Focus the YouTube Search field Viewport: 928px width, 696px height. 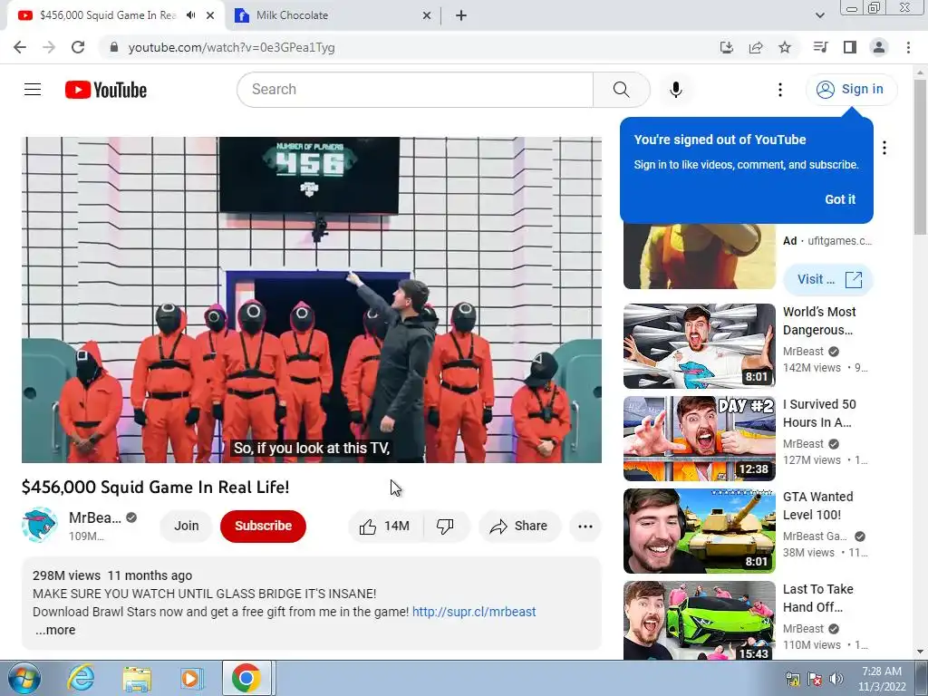pyautogui.click(x=415, y=90)
